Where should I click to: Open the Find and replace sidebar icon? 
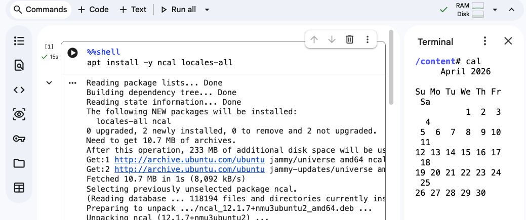point(19,65)
